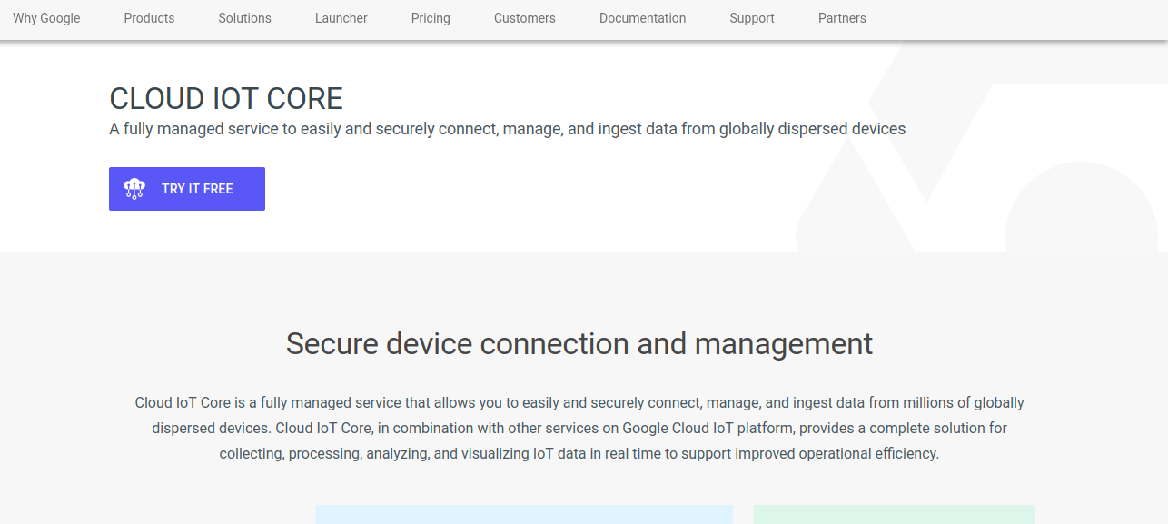Image resolution: width=1168 pixels, height=524 pixels.
Task: Open the Why Google menu
Action: tap(46, 18)
